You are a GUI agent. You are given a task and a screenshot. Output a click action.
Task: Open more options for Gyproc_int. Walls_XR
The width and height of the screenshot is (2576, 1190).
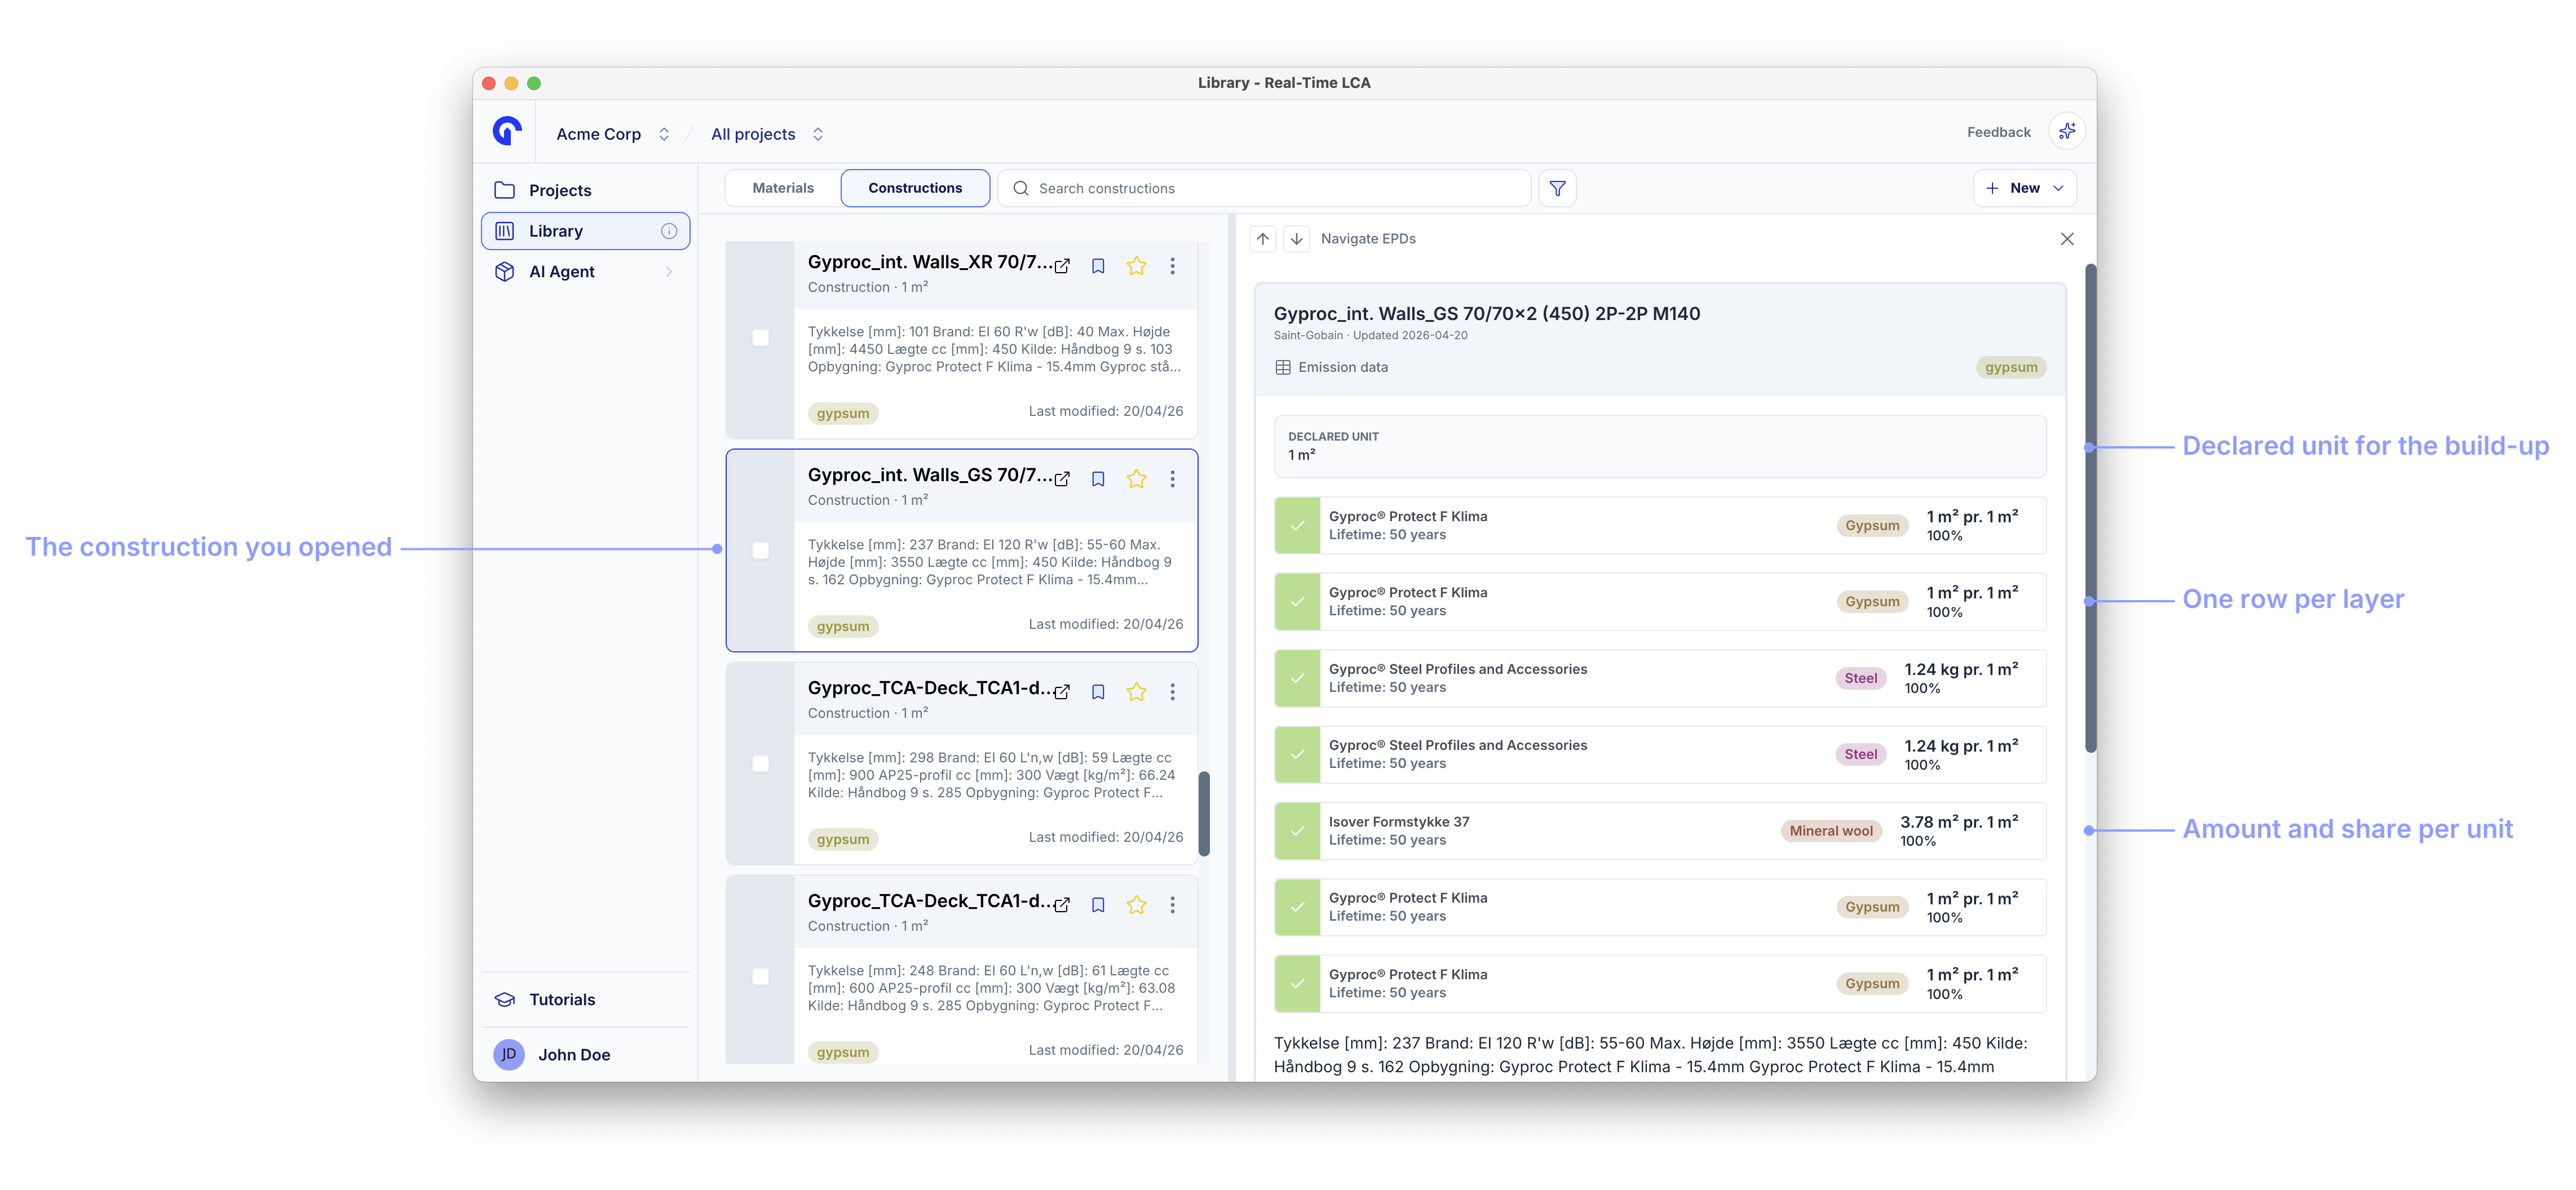pos(1172,266)
